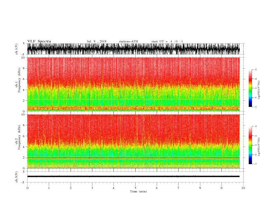Viewport: 274px width, 211px height.
Task: Click the flat ch.3 voltage trace
Action: (133, 177)
